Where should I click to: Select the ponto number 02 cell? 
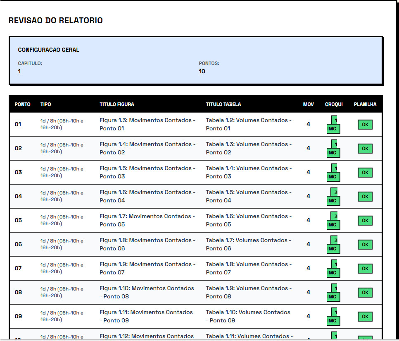point(18,148)
